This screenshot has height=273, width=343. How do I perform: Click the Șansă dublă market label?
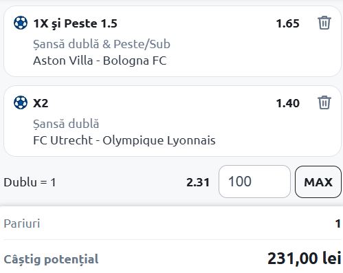coord(66,124)
